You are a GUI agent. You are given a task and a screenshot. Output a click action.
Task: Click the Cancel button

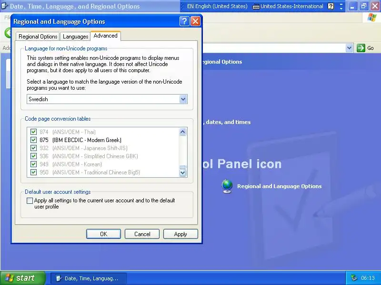coord(142,234)
